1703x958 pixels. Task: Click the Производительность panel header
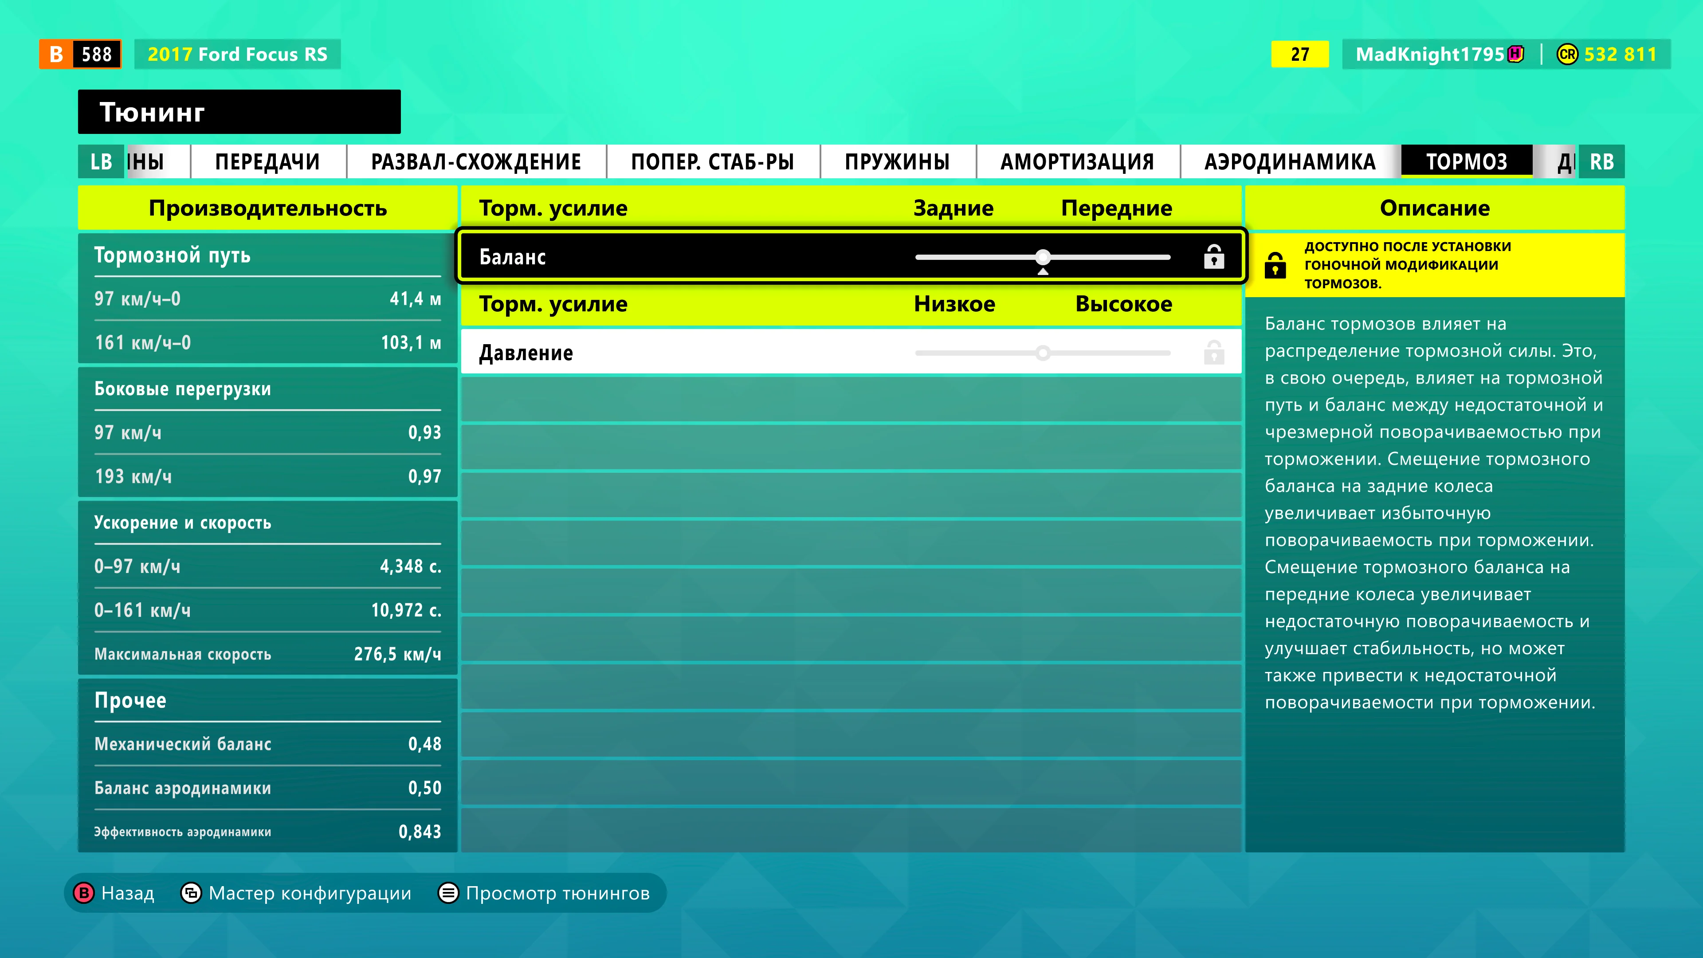(x=268, y=208)
